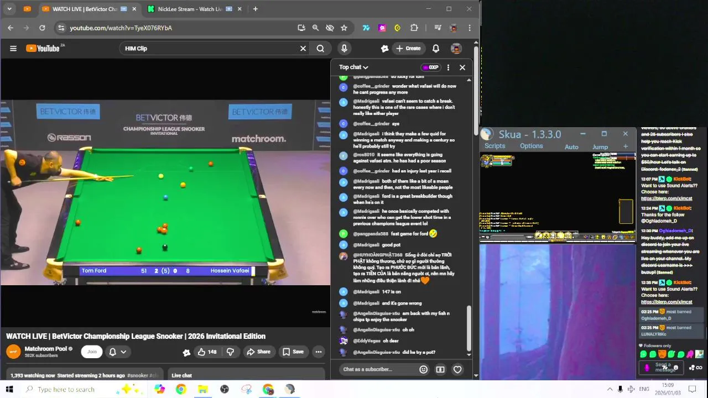
Task: Click the Join membership button
Action: click(92, 352)
